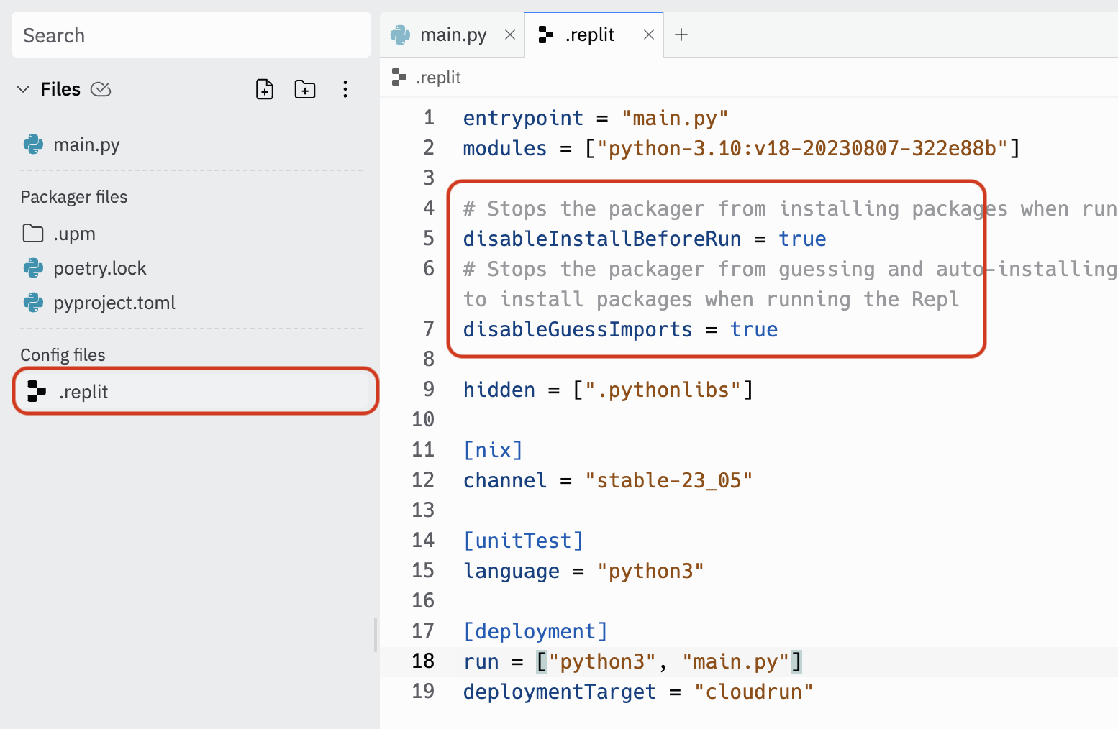The image size is (1118, 729).
Task: Click in the Search input field
Action: click(x=191, y=35)
